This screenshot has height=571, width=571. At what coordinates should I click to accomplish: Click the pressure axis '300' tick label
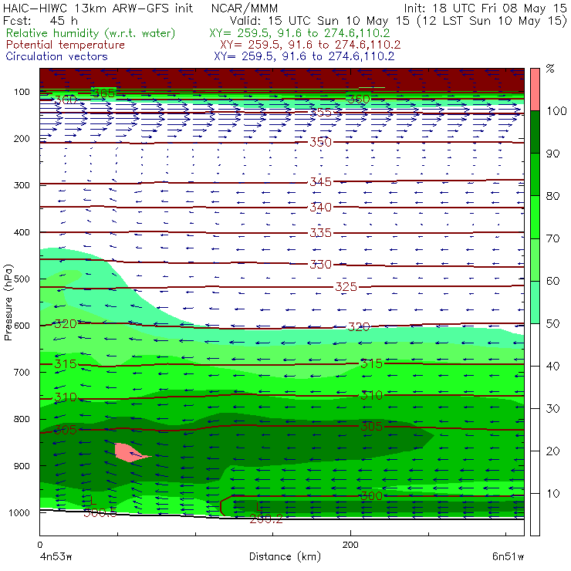click(22, 185)
